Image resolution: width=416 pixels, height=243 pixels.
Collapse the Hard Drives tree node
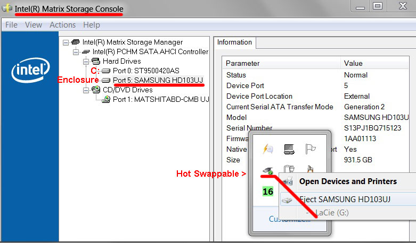(86, 62)
